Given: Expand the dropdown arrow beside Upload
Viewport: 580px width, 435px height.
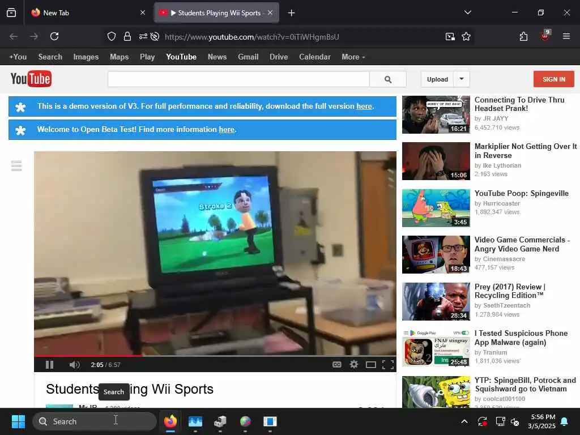Looking at the screenshot, I should 462,79.
